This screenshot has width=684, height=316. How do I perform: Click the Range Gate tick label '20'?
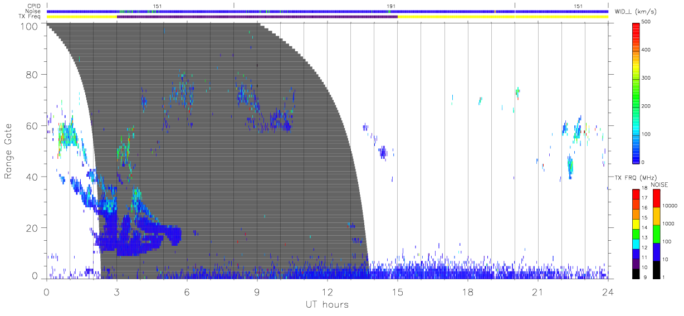[x=32, y=228]
